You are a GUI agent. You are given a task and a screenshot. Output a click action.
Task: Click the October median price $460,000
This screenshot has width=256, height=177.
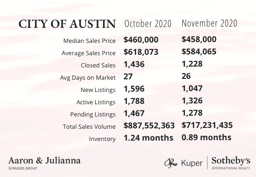tap(141, 40)
